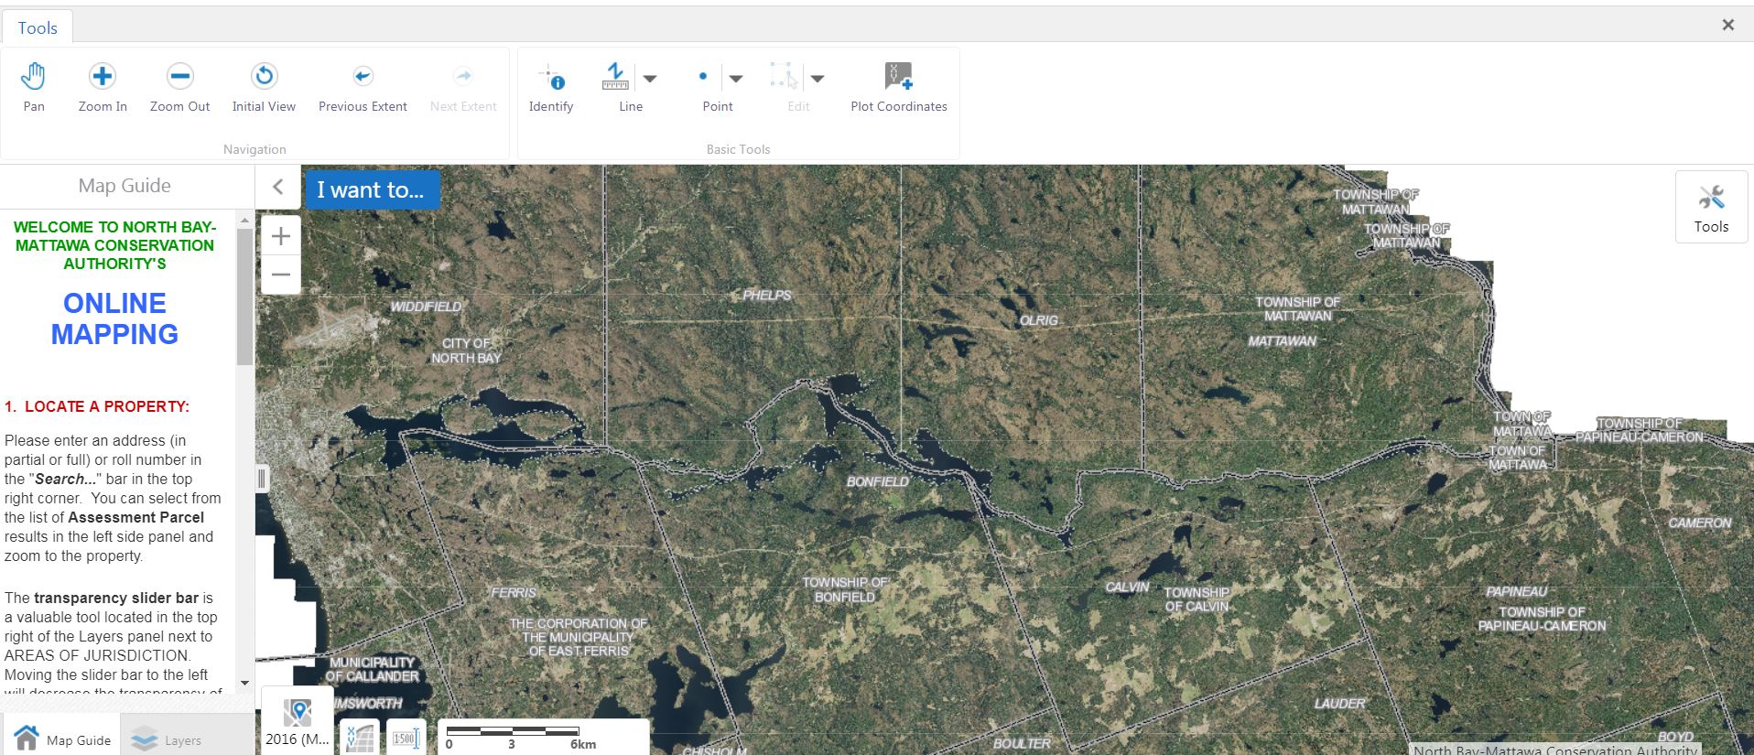Activate the Identify tool

[x=551, y=87]
